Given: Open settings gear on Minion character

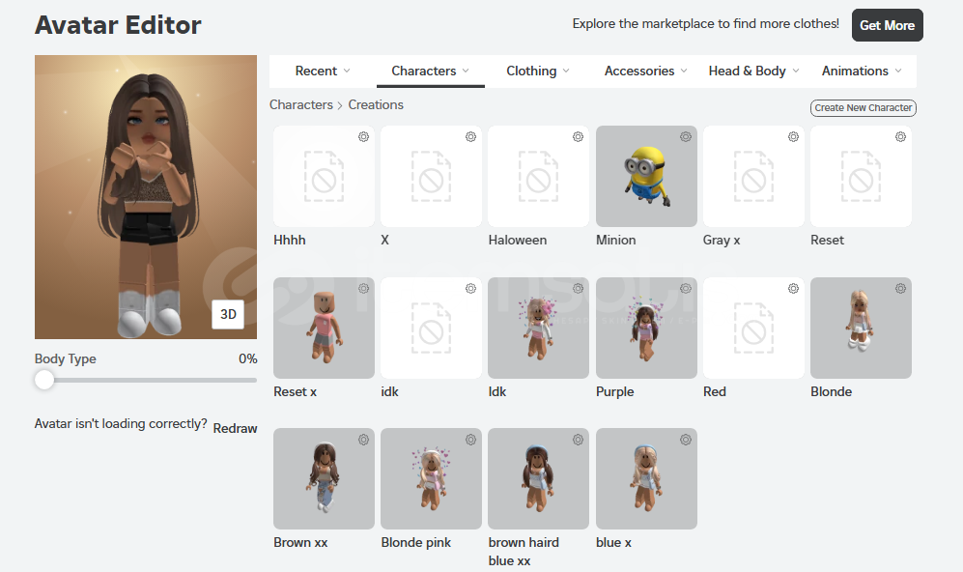Looking at the screenshot, I should [x=686, y=136].
